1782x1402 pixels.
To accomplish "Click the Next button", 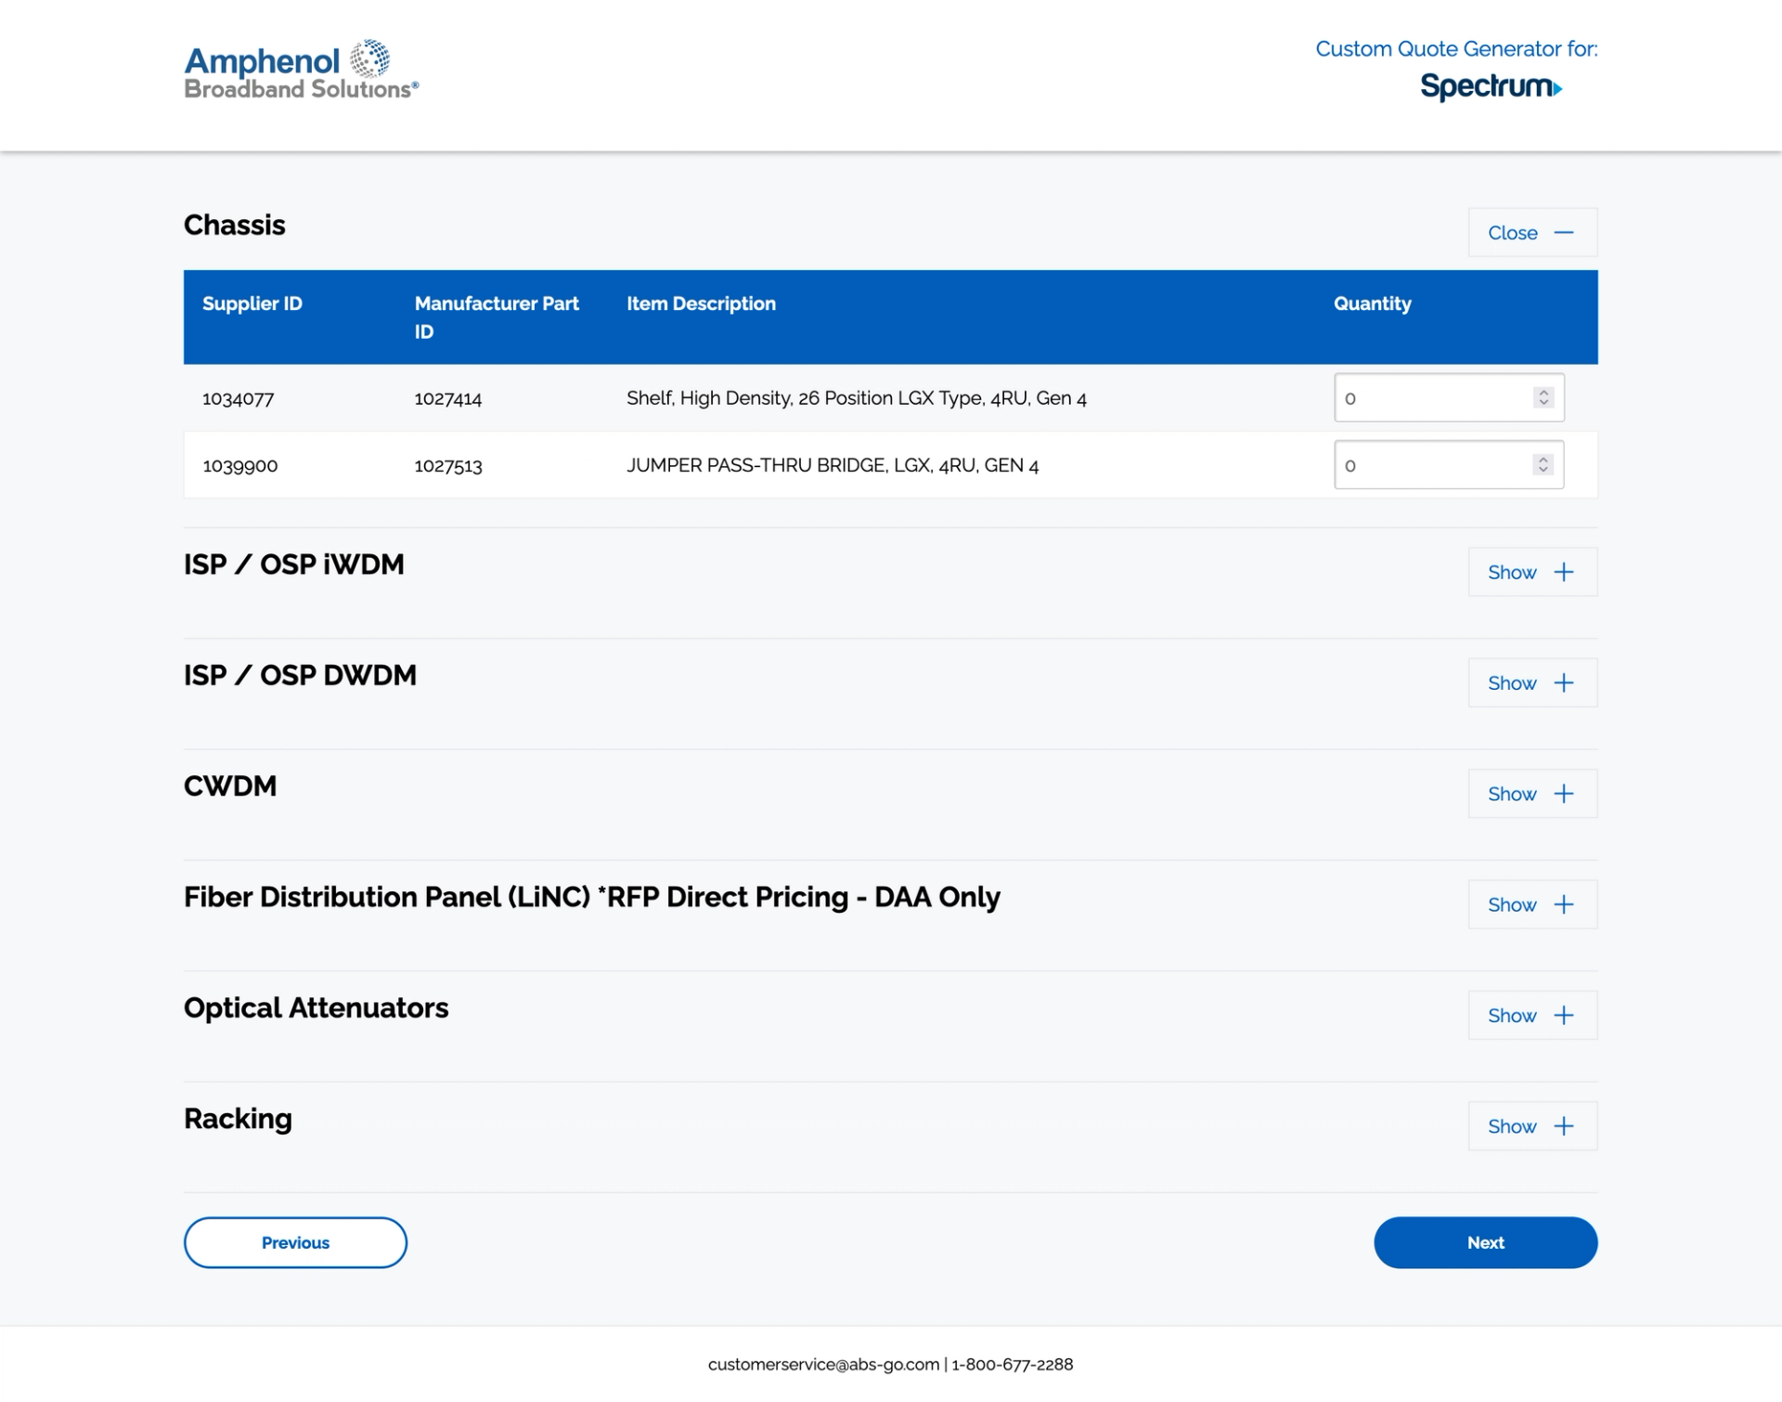I will click(1485, 1242).
